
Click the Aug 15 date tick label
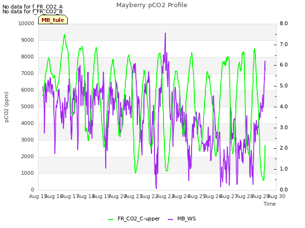[38, 196]
